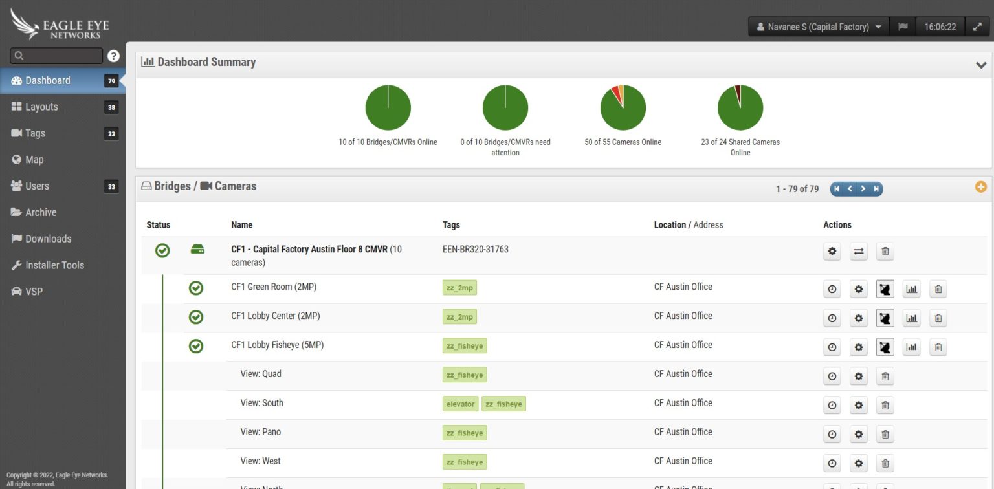
Task: Click the sidebar search field
Action: (55, 56)
